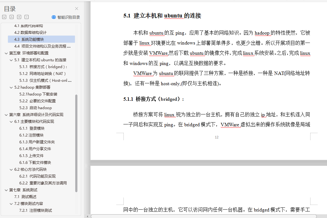Open 7.2.1 注册模块测试 entry
The height and width of the screenshot is (218, 327).
[x=36, y=211]
